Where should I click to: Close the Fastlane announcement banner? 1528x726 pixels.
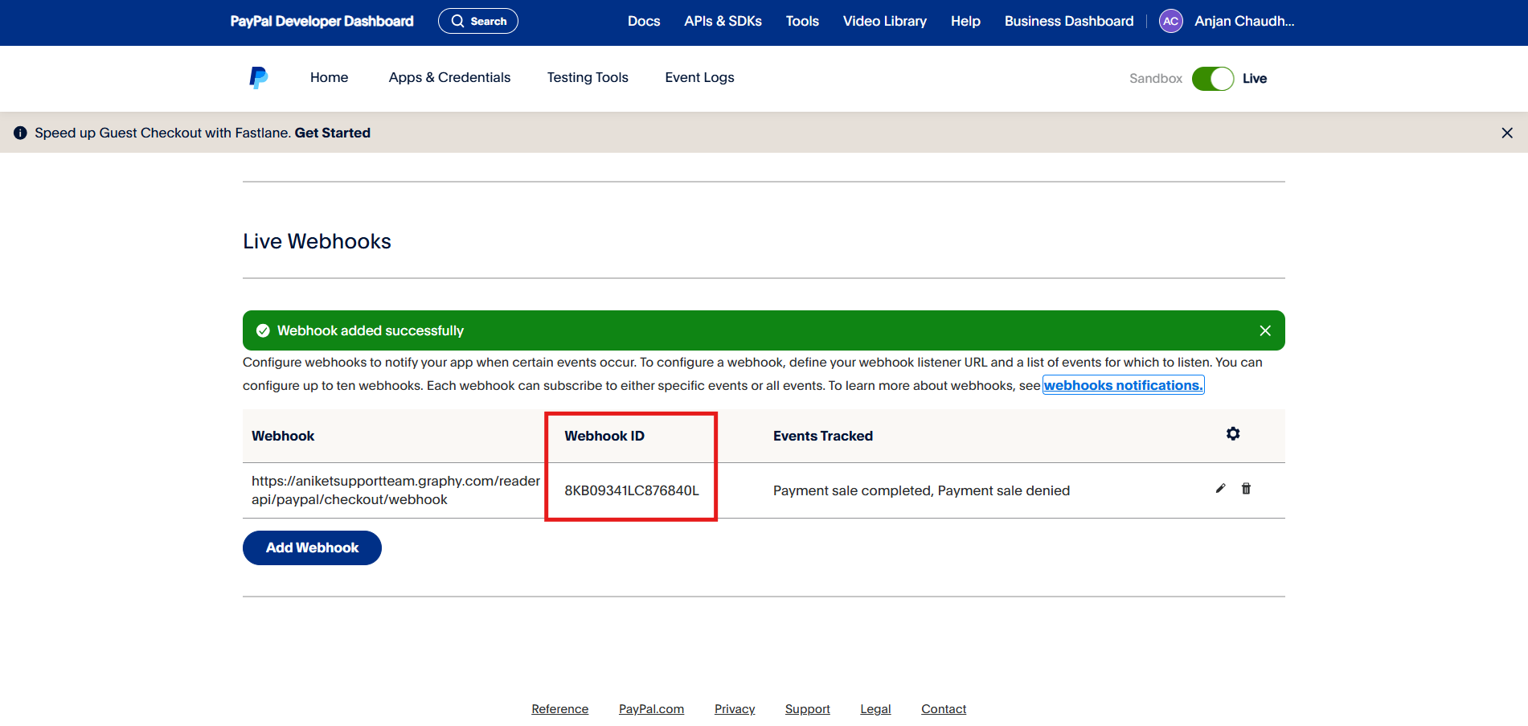(1507, 133)
